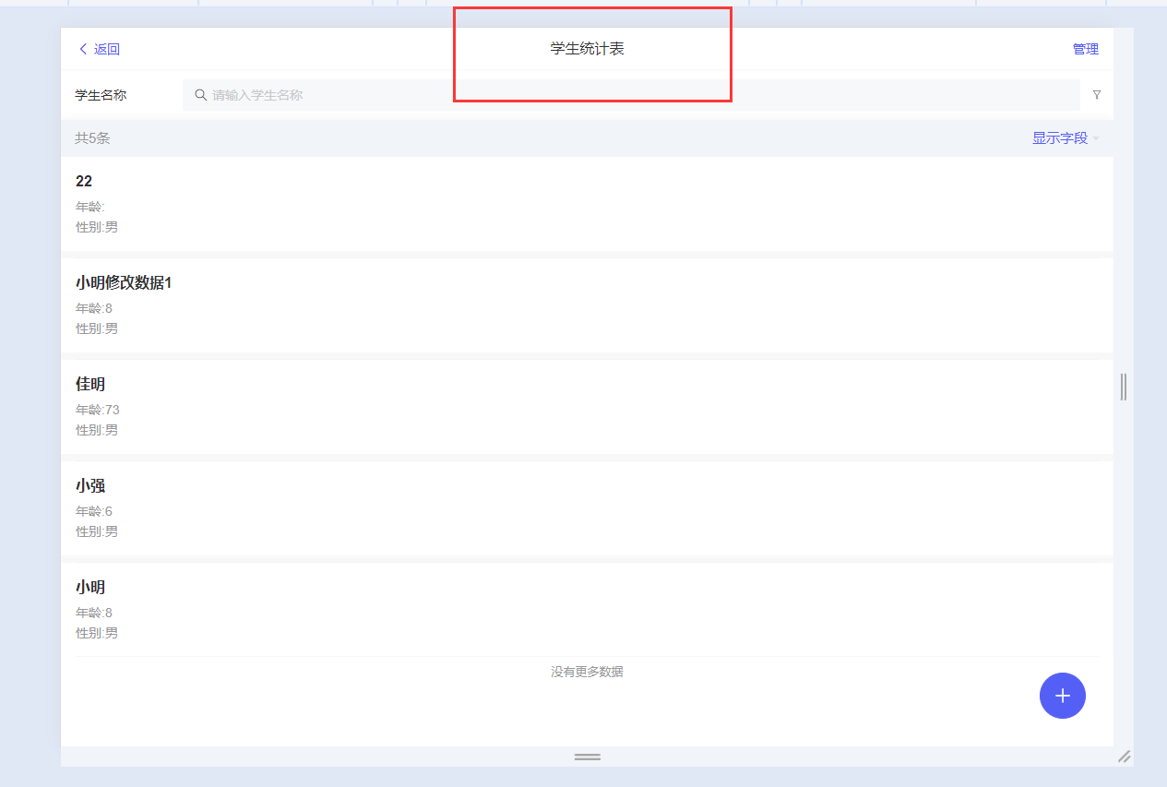
Task: Open the 小明修改数据1 record
Action: [x=124, y=282]
